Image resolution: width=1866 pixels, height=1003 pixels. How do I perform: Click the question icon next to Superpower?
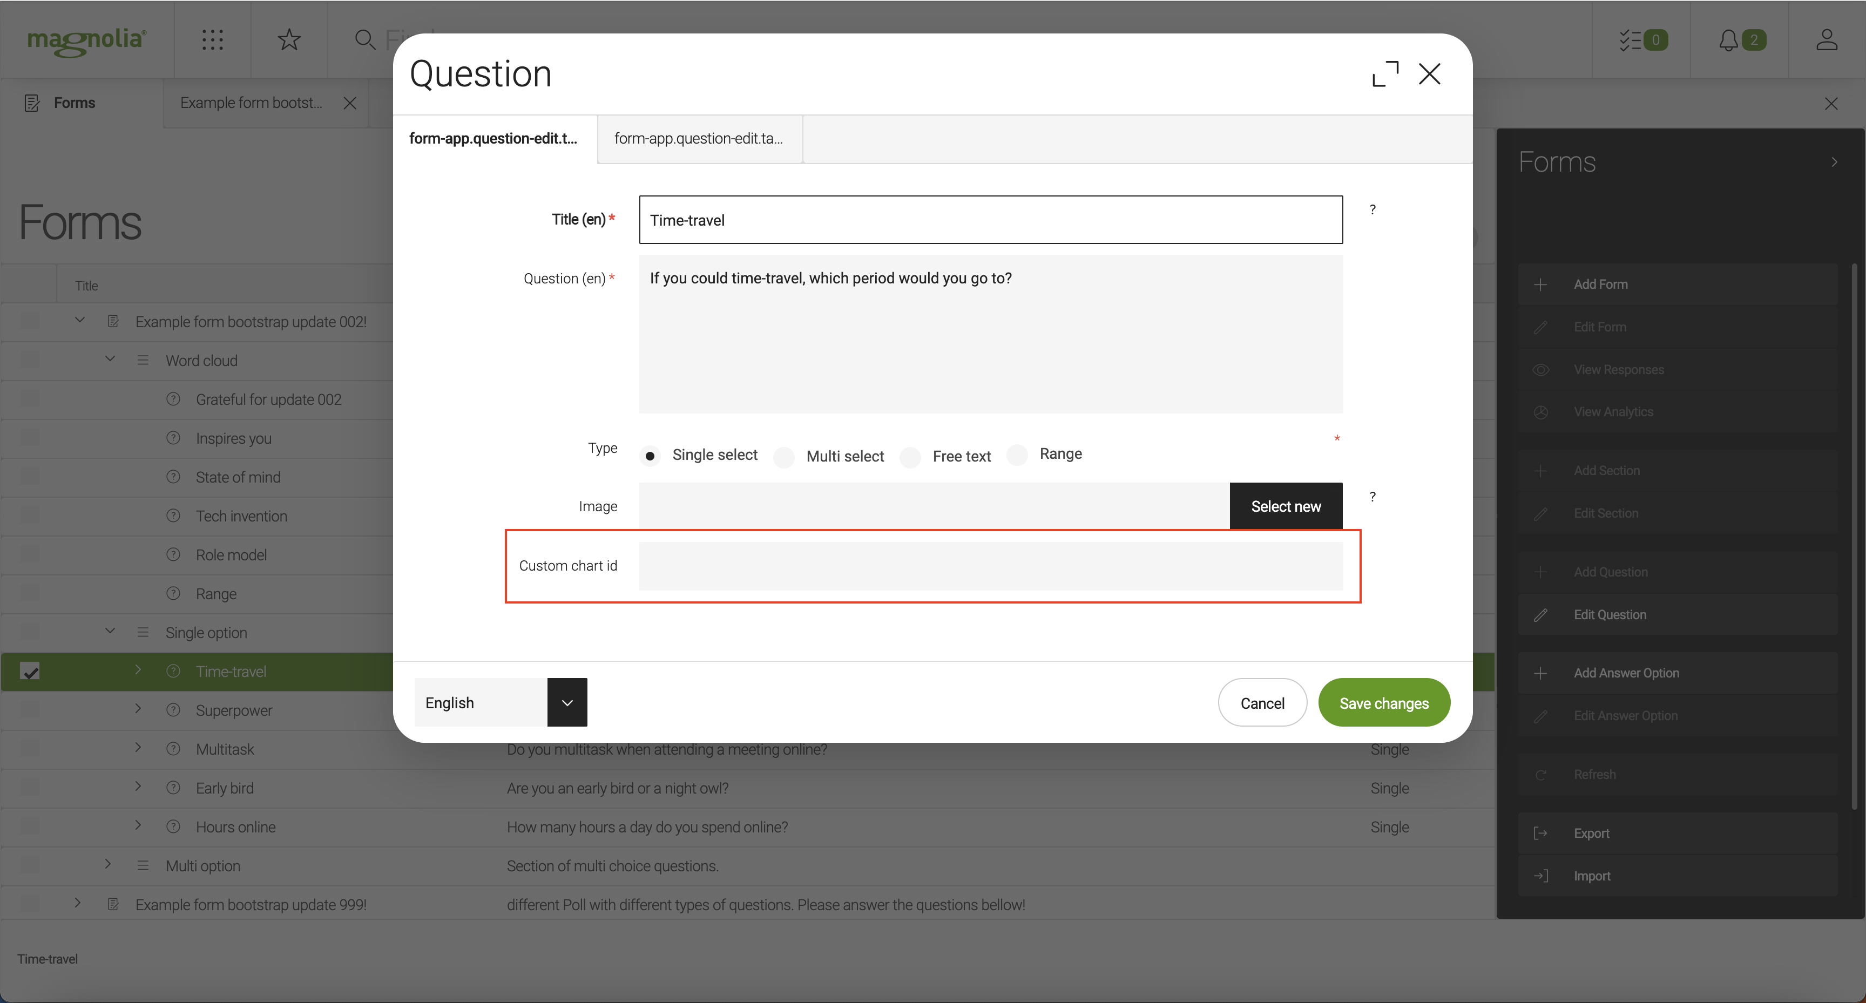173,710
